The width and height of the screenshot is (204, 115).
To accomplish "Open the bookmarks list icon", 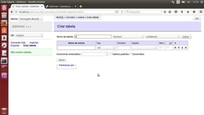I will [170, 12].
